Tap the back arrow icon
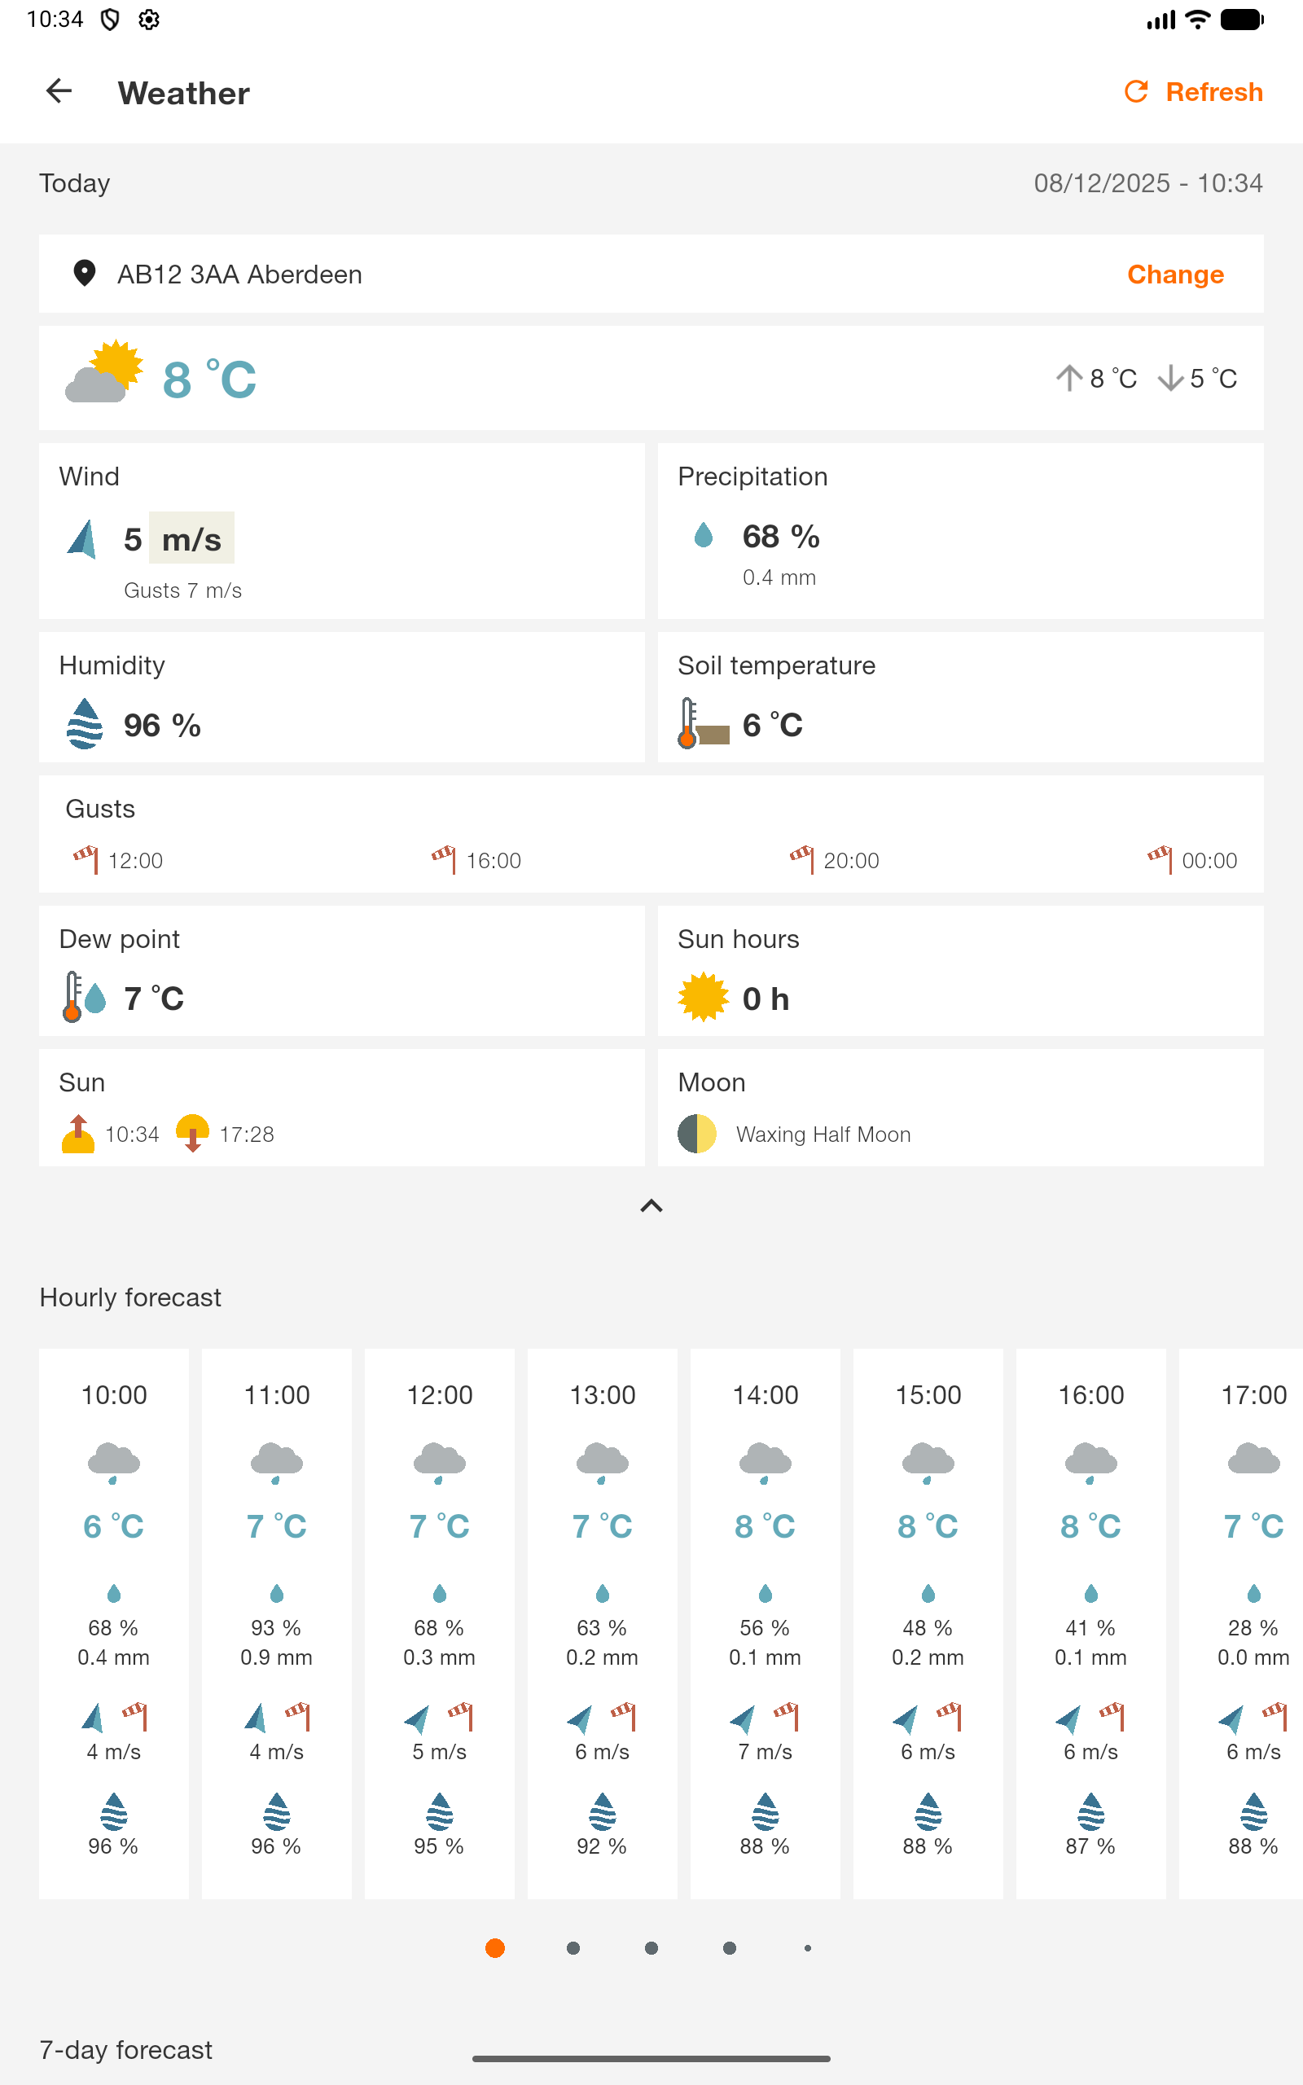This screenshot has width=1303, height=2085. pyautogui.click(x=59, y=91)
